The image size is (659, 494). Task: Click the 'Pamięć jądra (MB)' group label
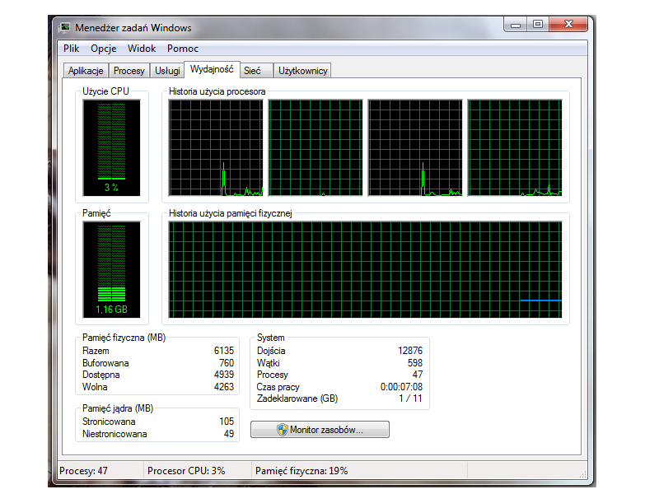pyautogui.click(x=118, y=408)
